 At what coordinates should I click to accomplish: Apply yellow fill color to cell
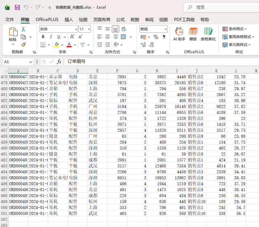[56, 45]
